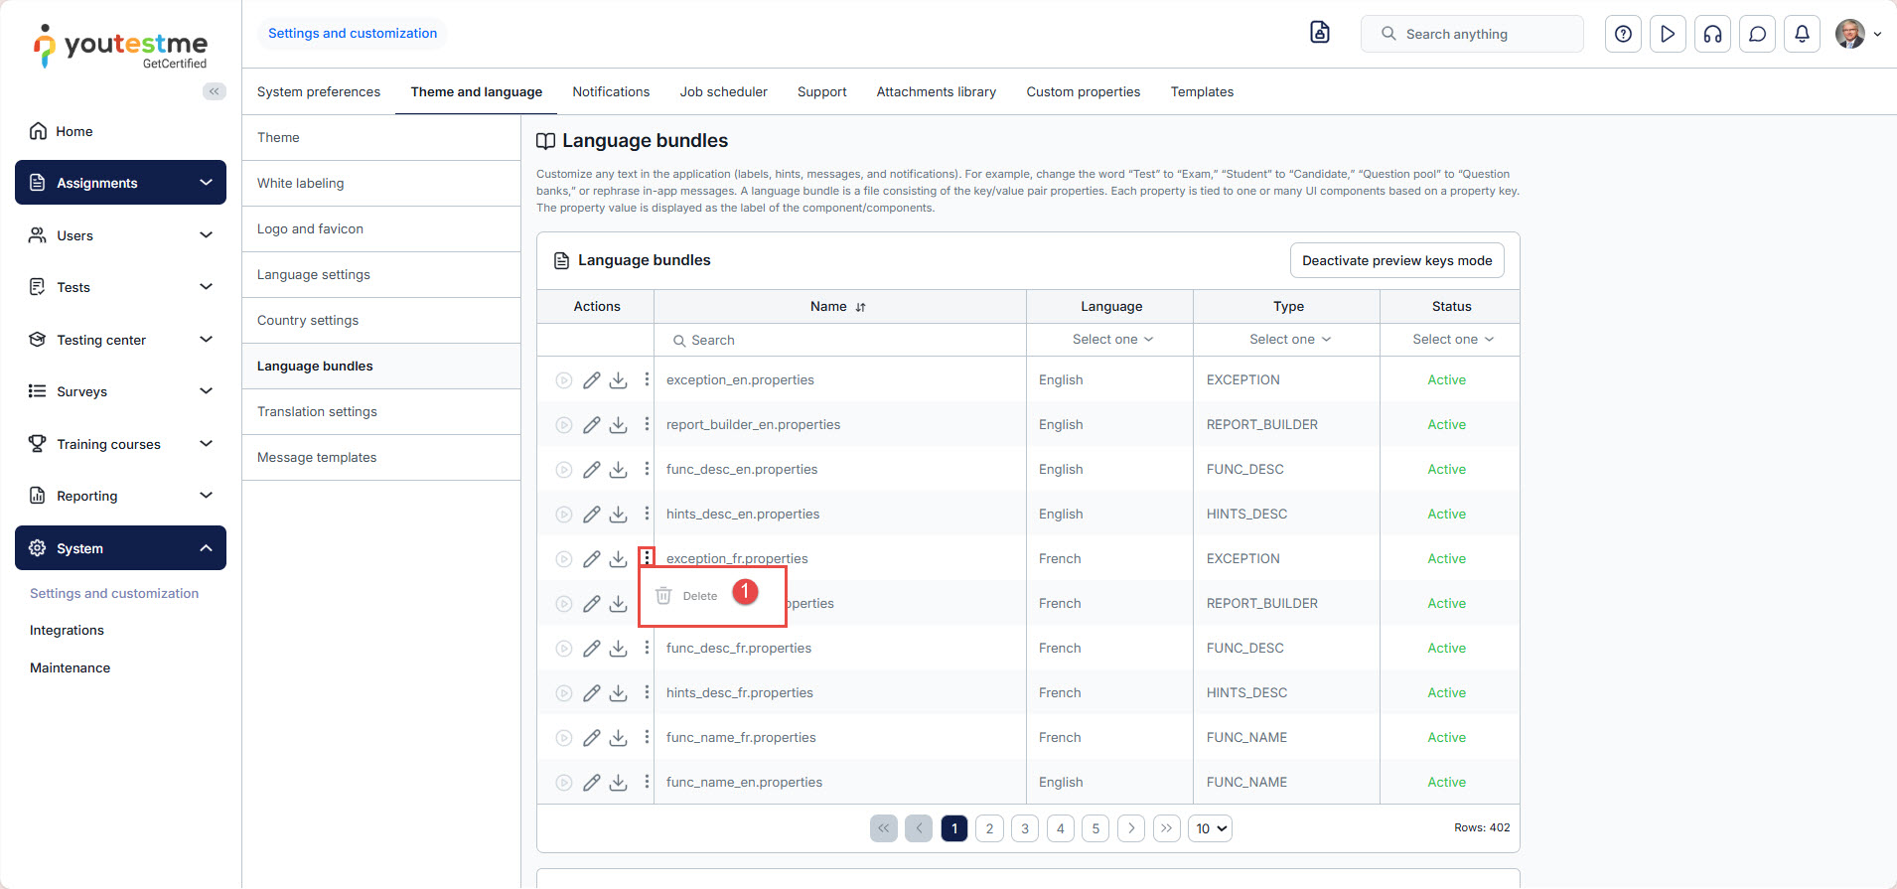Open the System preferences tab
This screenshot has width=1897, height=889.
point(319,91)
